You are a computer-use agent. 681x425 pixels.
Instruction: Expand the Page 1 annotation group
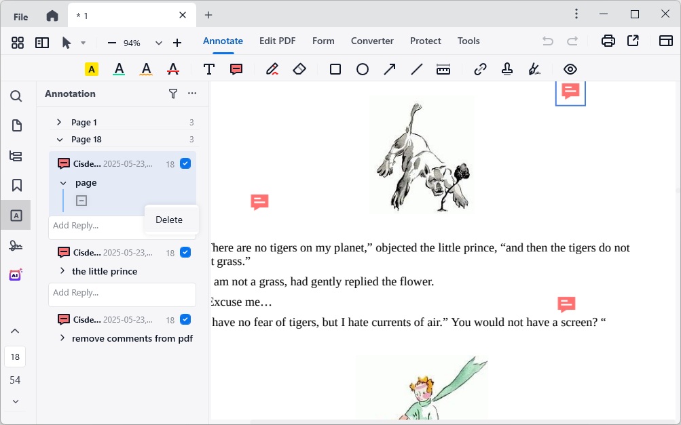(x=59, y=122)
